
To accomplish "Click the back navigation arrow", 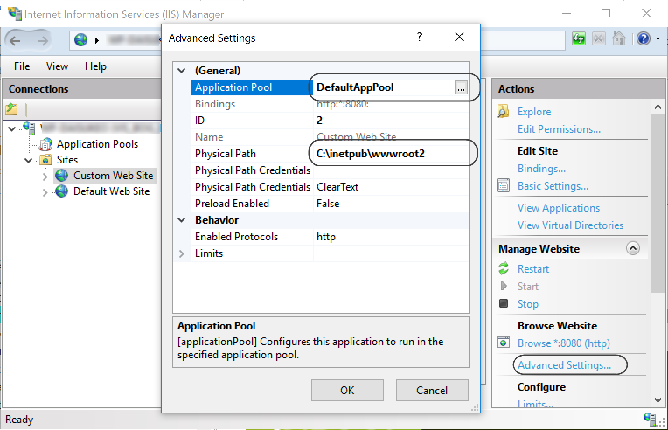I will pos(15,41).
